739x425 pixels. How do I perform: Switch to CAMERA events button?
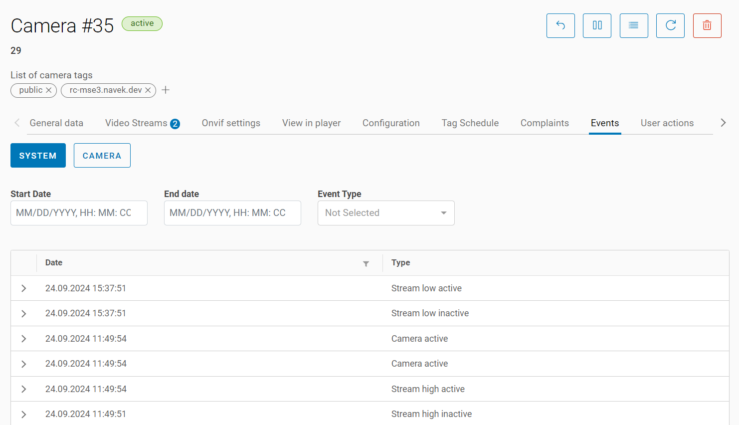[102, 156]
